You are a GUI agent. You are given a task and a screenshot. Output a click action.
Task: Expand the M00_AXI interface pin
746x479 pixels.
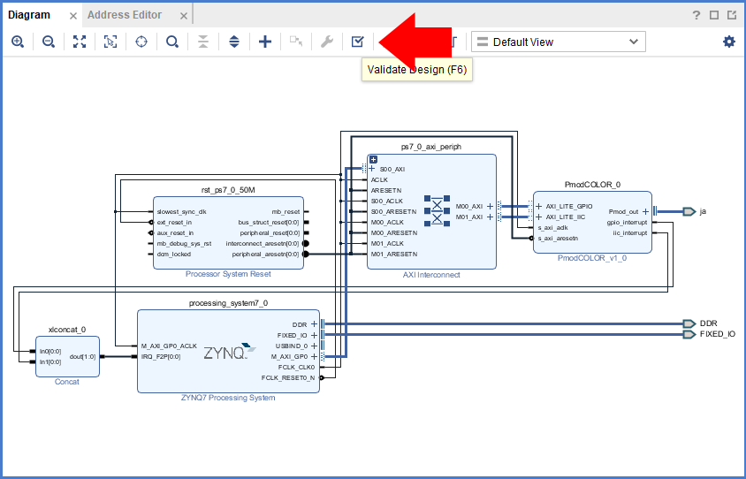point(490,206)
